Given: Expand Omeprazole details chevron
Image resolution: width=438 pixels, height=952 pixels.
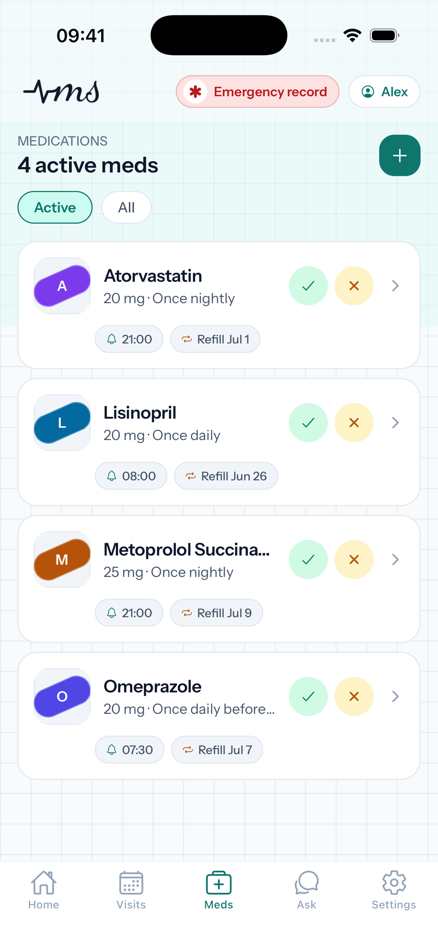Looking at the screenshot, I should [395, 696].
